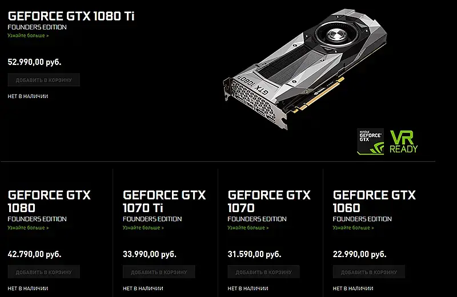Open 'Узнайте больше' link under GTX 1060
The width and height of the screenshot is (457, 297).
pyautogui.click(x=353, y=228)
